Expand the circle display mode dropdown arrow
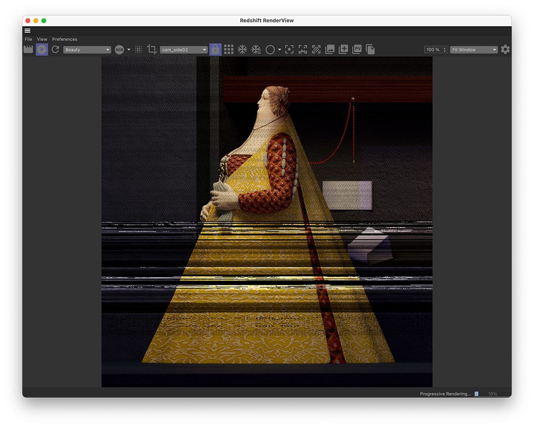Screen dimensions: 534x427 (279, 50)
